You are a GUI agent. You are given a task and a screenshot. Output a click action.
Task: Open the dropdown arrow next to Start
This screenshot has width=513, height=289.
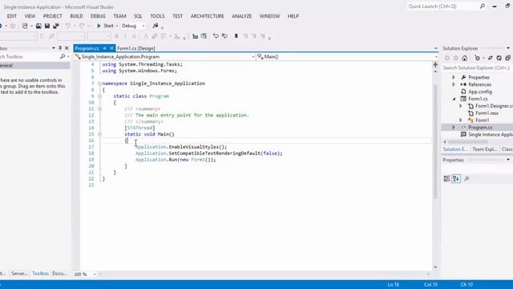[x=117, y=26]
